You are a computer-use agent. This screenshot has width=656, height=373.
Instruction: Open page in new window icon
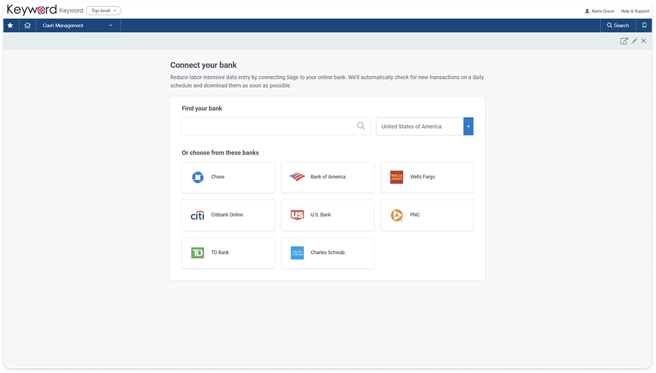tap(624, 41)
